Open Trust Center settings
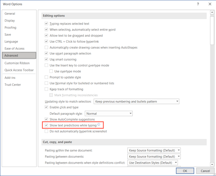 coord(13,85)
